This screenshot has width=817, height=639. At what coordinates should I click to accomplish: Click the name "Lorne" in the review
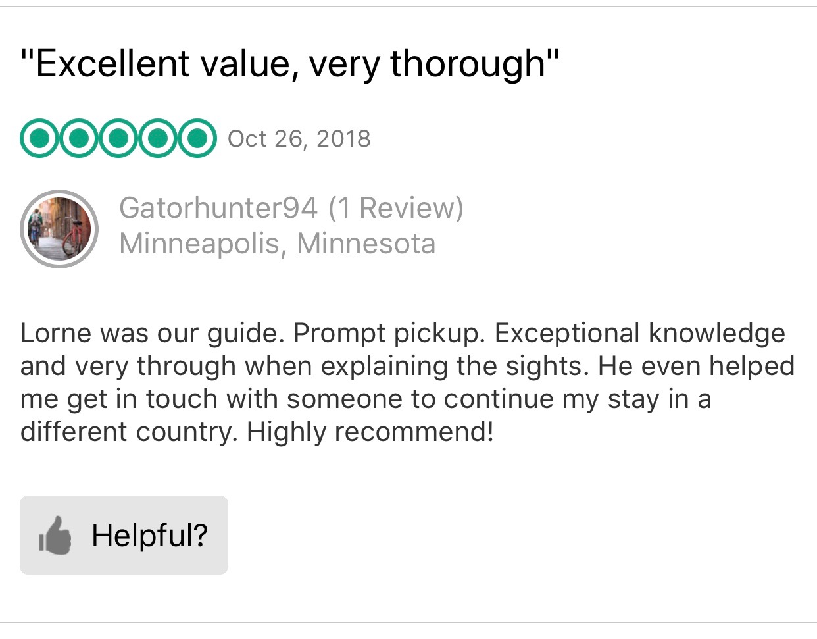tap(56, 333)
